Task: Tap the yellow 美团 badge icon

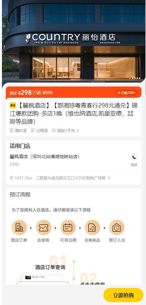Action: tap(13, 106)
